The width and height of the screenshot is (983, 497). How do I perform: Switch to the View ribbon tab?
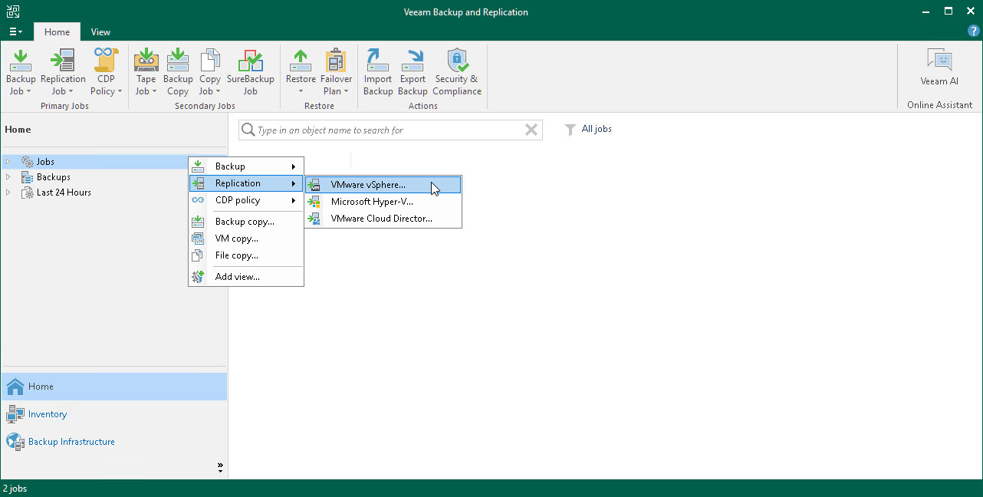point(100,32)
